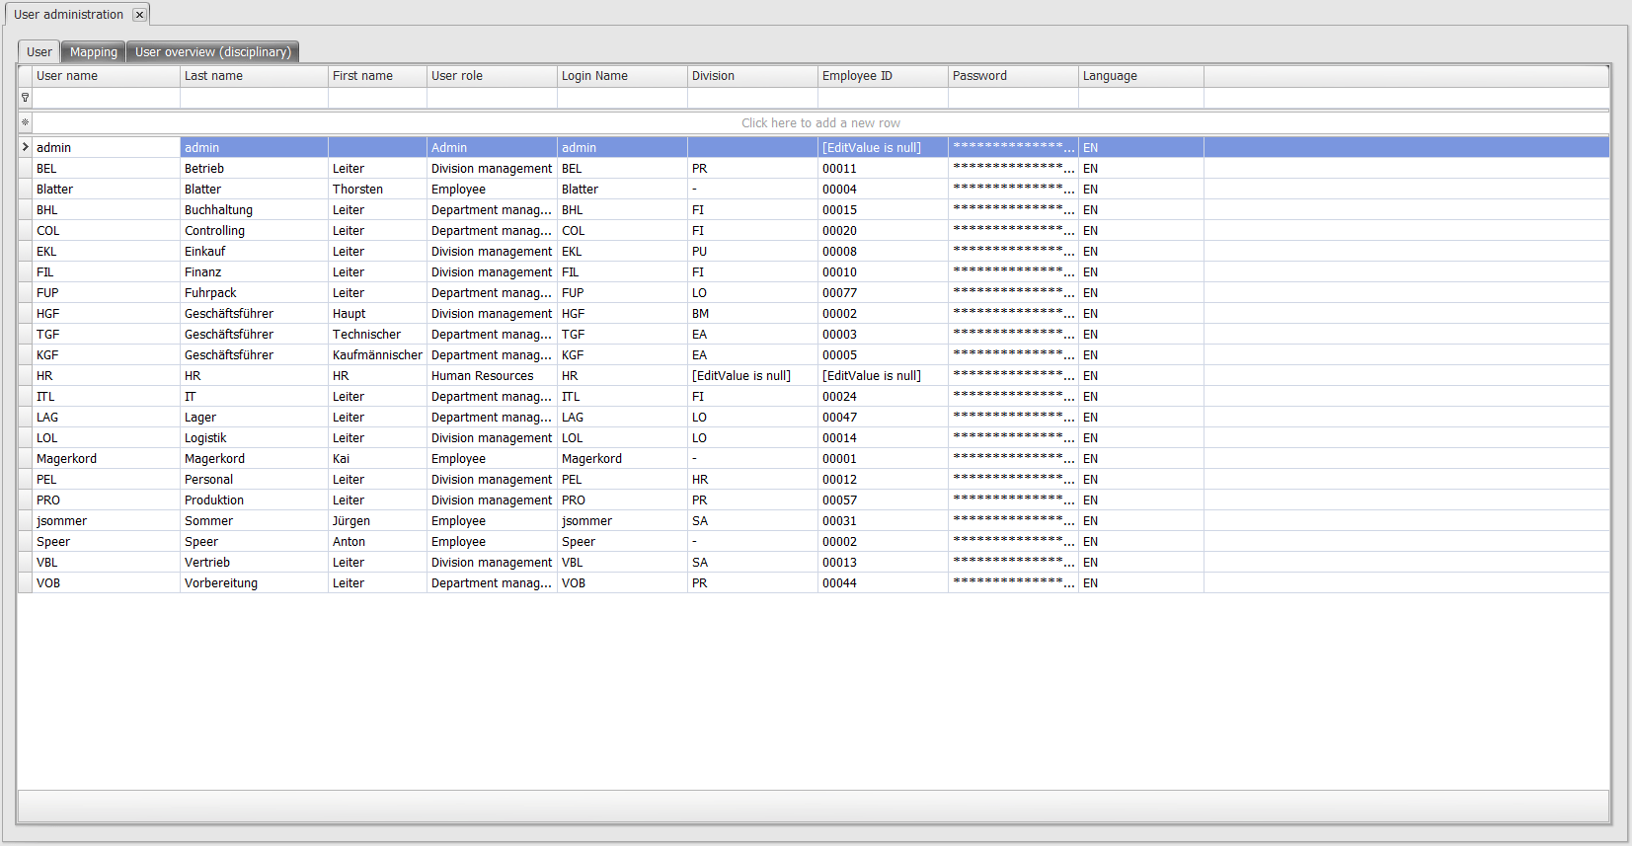Click the Login Name filter cell

tap(621, 98)
